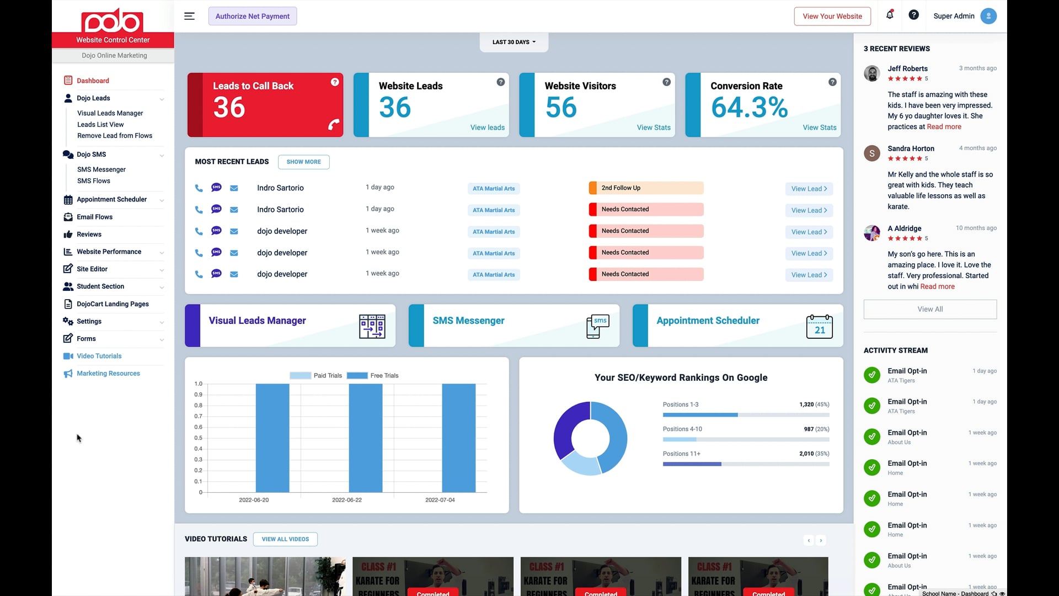Open the Last 30 Days dropdown
The image size is (1059, 596).
pyautogui.click(x=514, y=42)
